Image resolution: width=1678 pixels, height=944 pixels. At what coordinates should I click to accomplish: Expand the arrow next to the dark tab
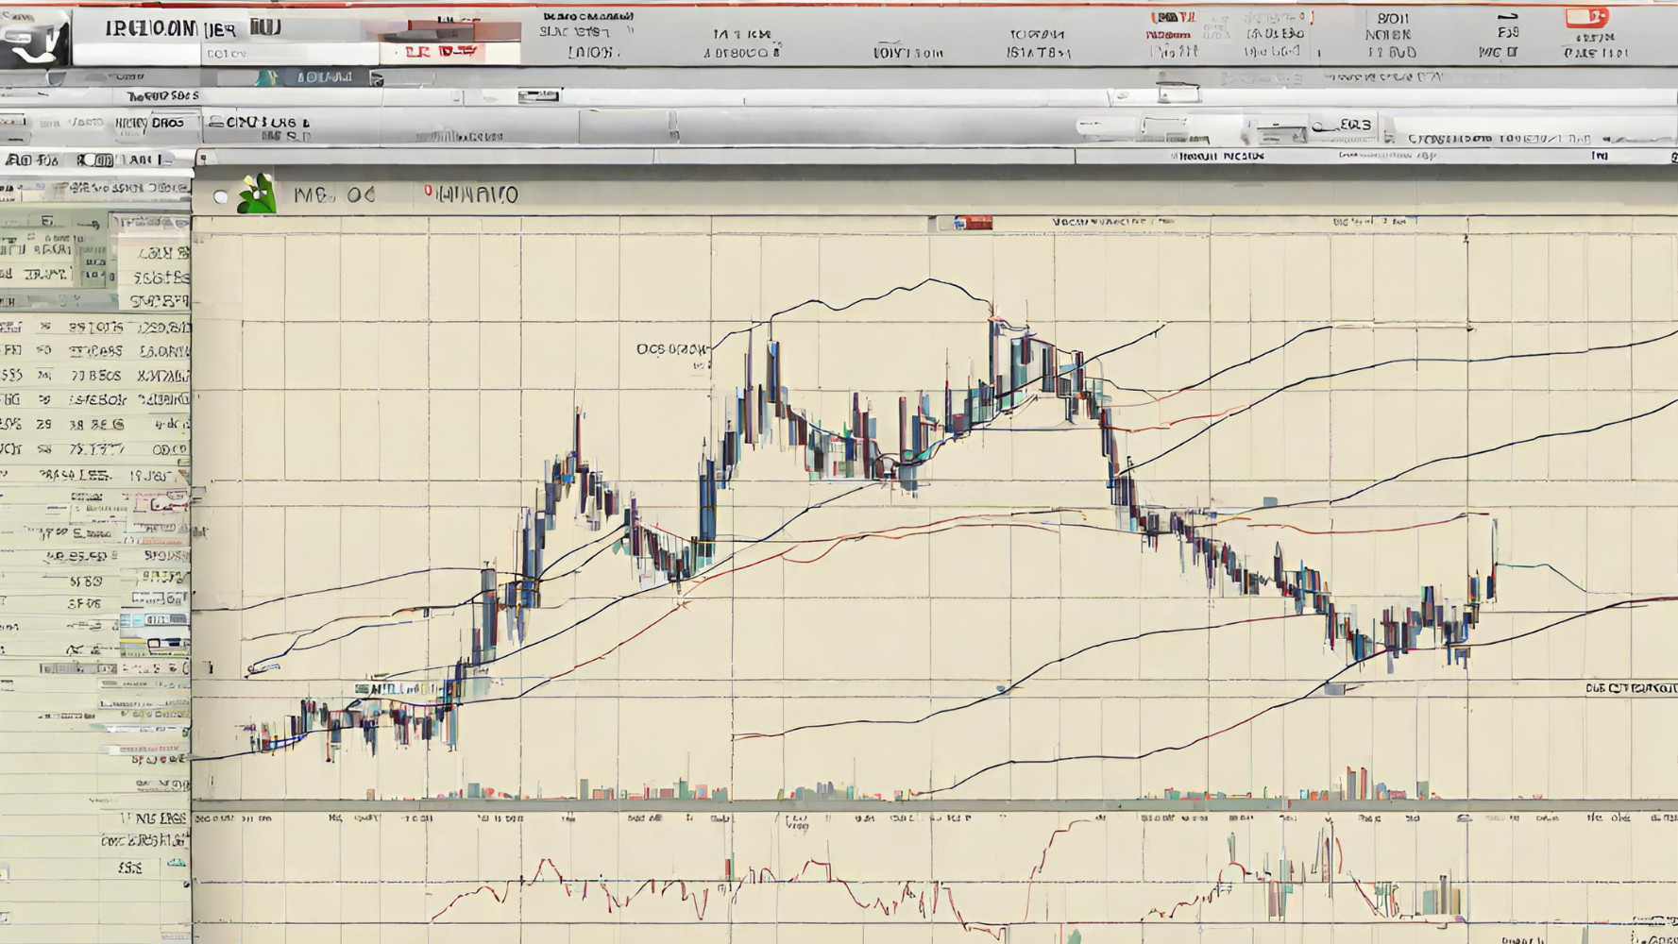click(377, 78)
